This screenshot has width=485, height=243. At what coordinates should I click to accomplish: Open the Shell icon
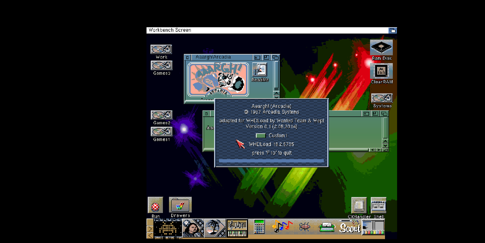tap(379, 205)
